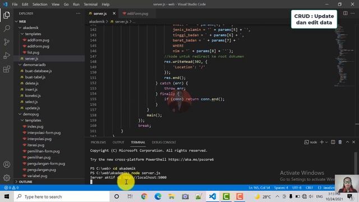The height and width of the screenshot is (202, 359).
Task: Click akademik breadcrumb segment
Action: (97, 21)
